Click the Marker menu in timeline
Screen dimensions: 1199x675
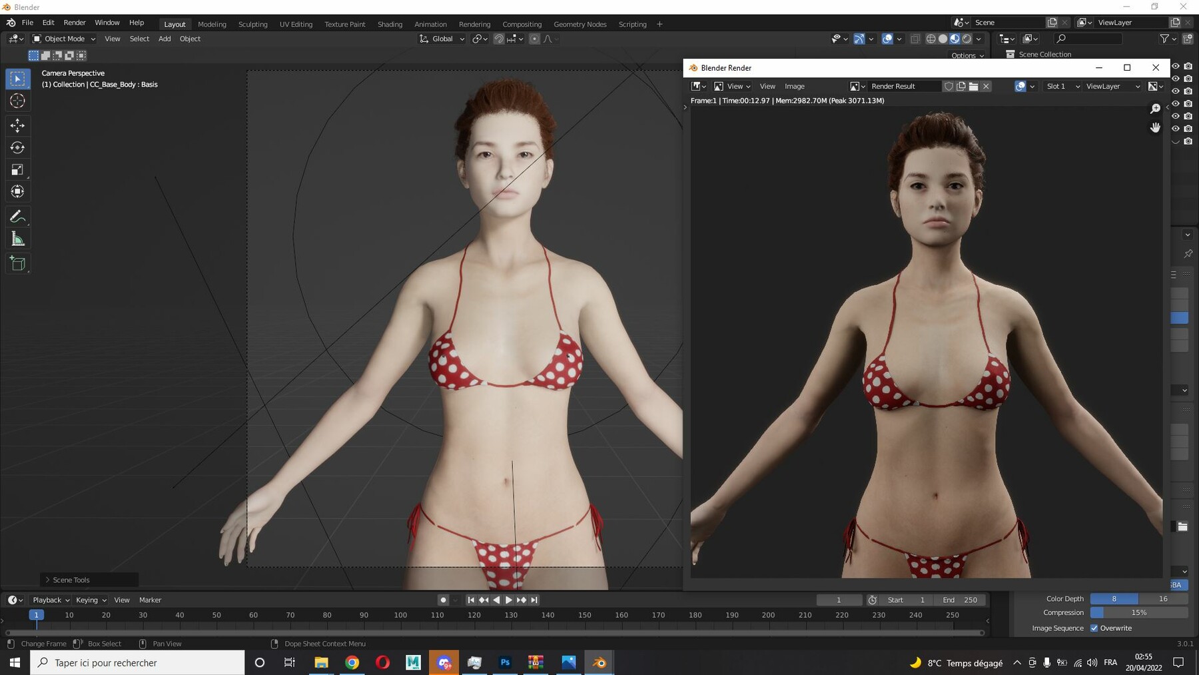click(x=150, y=600)
